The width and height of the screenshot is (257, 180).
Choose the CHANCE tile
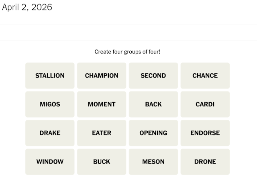point(205,76)
